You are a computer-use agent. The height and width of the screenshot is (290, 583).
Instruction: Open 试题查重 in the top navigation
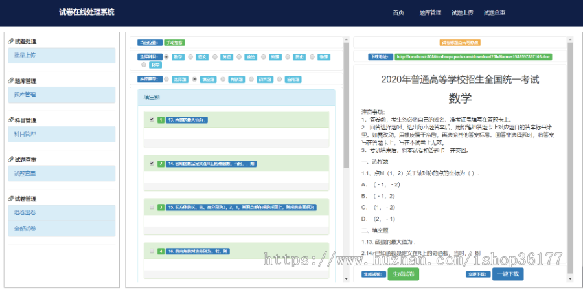point(494,13)
